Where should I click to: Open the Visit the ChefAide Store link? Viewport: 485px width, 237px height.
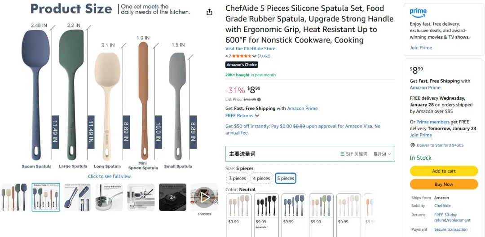(x=250, y=48)
